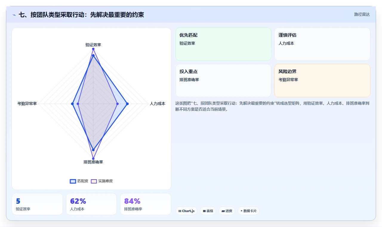Click 考勤异常率 text in 风险边界 card
Viewport: 382px width, 227px height.
coord(288,80)
